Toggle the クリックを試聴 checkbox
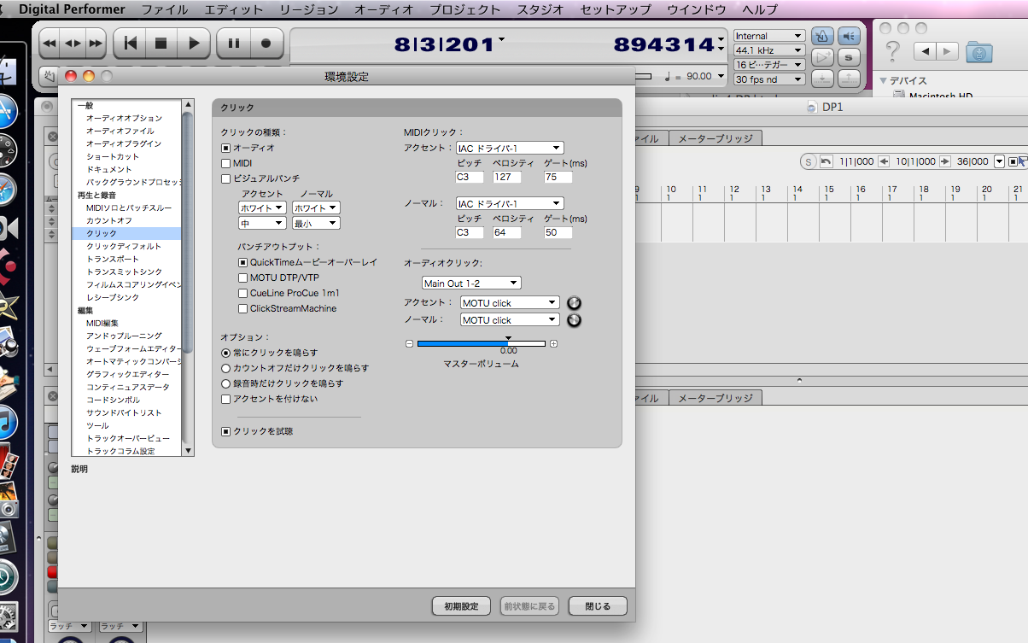 [x=225, y=431]
